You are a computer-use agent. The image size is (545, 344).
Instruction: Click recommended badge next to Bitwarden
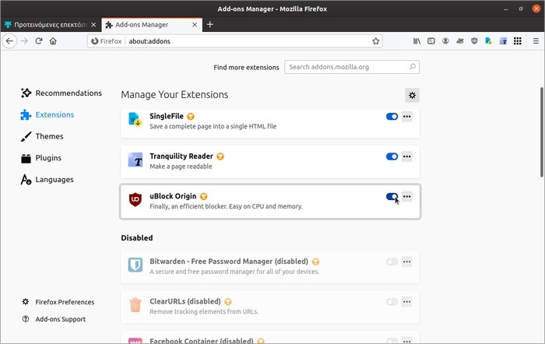click(315, 262)
